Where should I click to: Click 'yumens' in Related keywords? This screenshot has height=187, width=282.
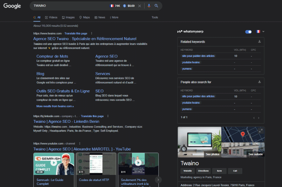(187, 69)
